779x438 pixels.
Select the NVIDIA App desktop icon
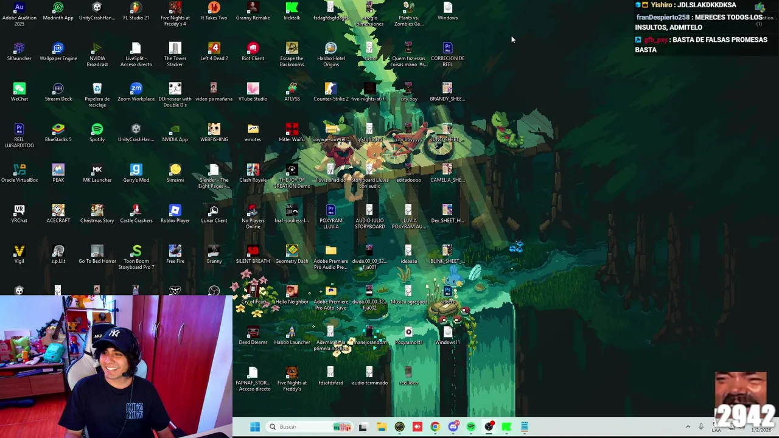point(175,133)
